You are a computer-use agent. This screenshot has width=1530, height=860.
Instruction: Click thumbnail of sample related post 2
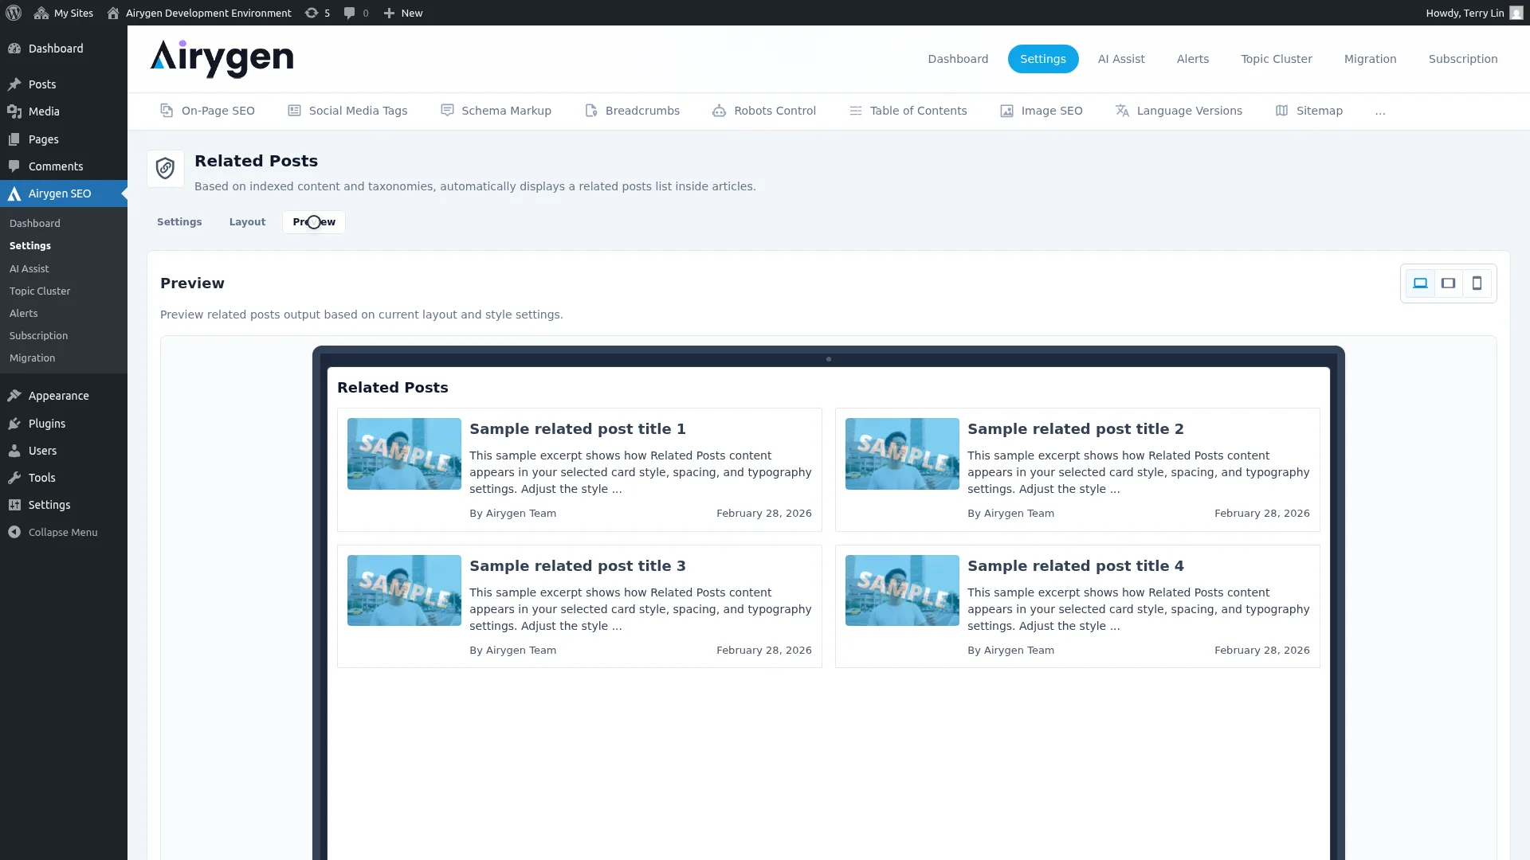902,454
